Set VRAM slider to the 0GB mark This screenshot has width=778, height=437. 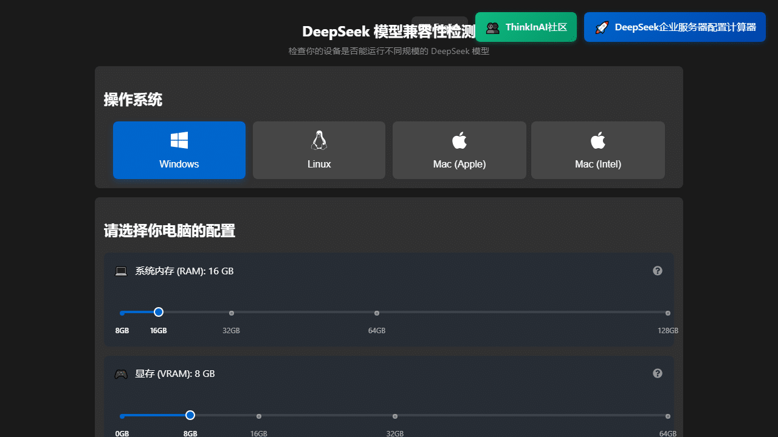pos(122,416)
